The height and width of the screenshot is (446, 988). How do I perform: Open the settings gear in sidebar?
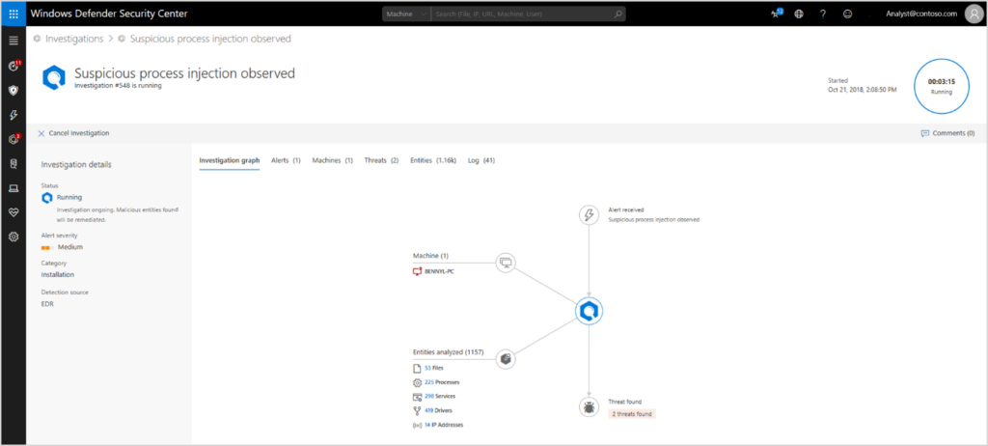14,237
